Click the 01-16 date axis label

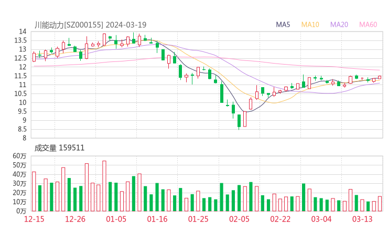coord(157,219)
